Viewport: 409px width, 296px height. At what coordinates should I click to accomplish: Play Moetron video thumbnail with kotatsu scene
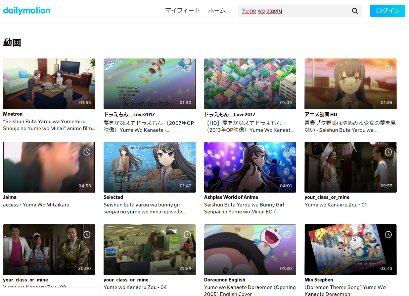point(49,84)
